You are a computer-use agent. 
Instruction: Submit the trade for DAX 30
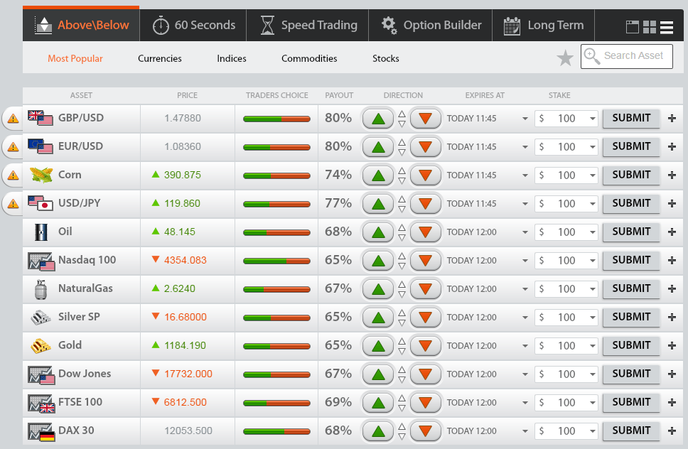point(630,431)
